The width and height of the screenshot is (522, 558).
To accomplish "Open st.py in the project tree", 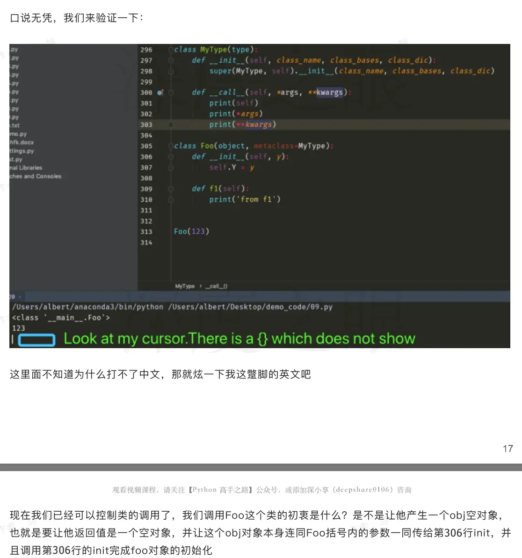I will 16,159.
